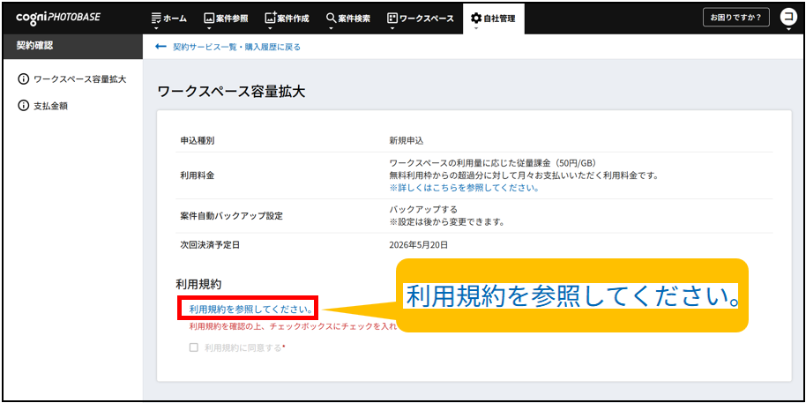This screenshot has width=806, height=403.
Task: Click the 自社管理 gear icon
Action: pos(476,18)
